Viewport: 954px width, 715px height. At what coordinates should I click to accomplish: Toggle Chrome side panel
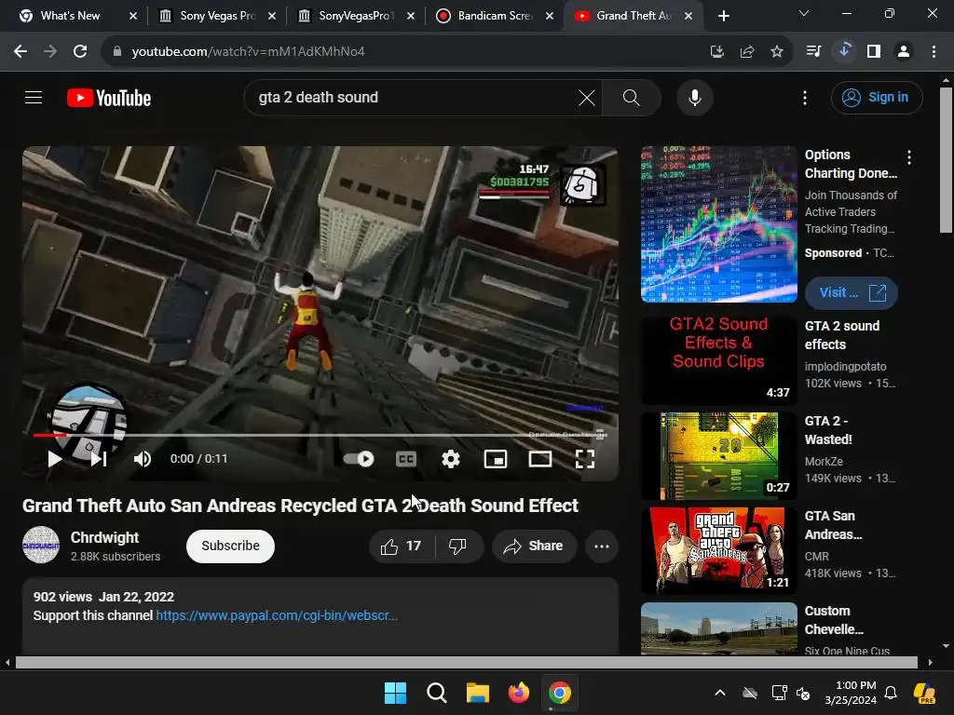[x=874, y=52]
